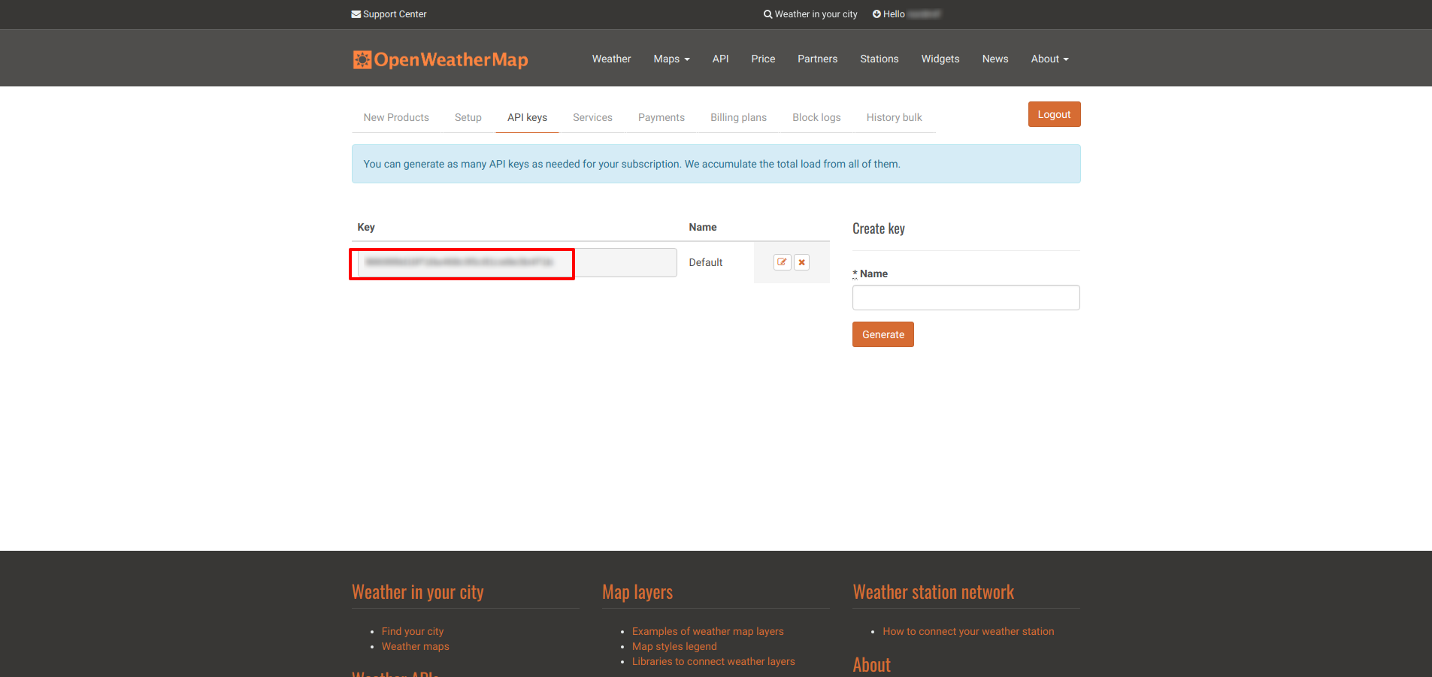Click the OpenWeatherMap logo
This screenshot has width=1432, height=677.
point(440,59)
